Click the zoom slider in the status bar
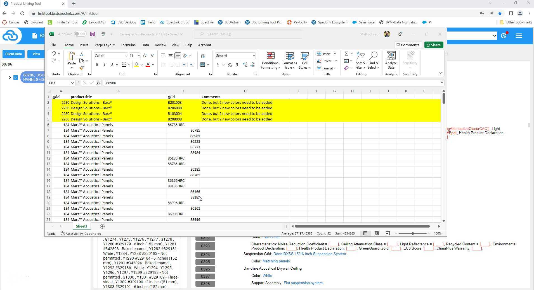 [x=413, y=233]
